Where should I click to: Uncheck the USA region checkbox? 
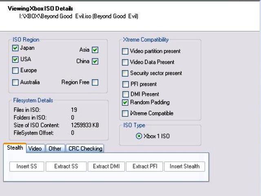[15, 59]
